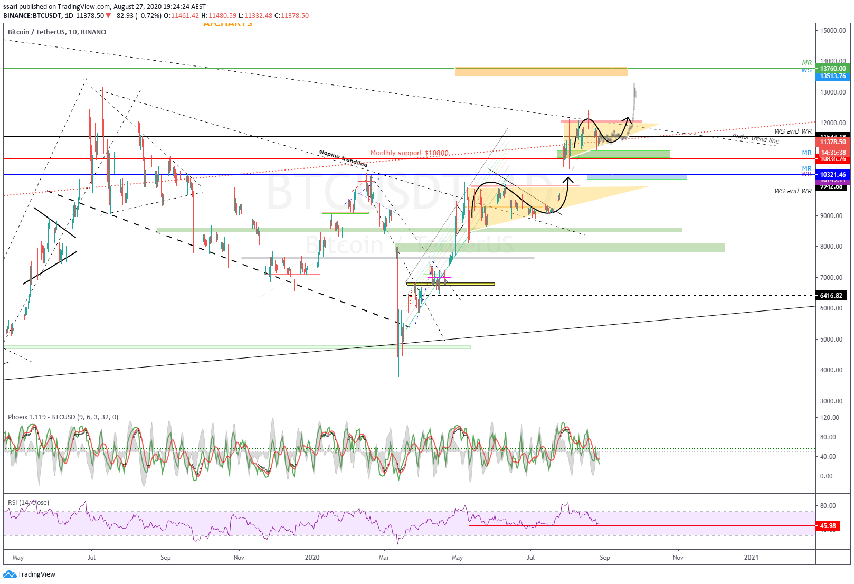The image size is (854, 584).
Task: Click the blue 10321.46 price label
Action: [833, 175]
